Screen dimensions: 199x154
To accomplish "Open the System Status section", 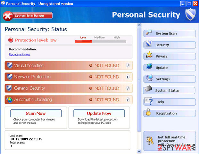I will (x=169, y=91).
